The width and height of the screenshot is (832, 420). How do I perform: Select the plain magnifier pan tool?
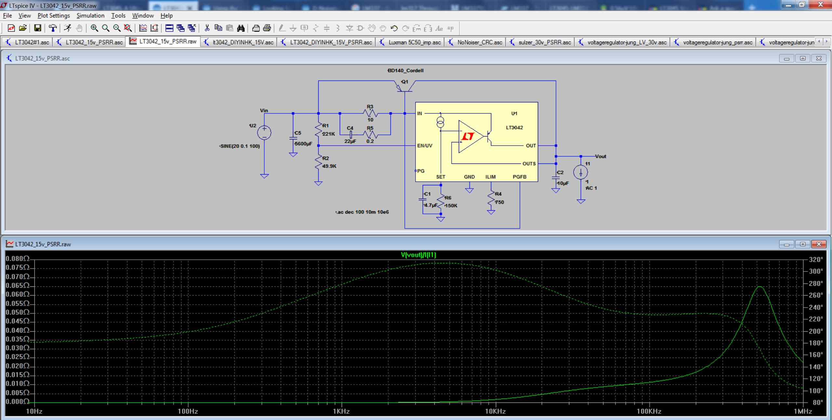click(x=106, y=28)
